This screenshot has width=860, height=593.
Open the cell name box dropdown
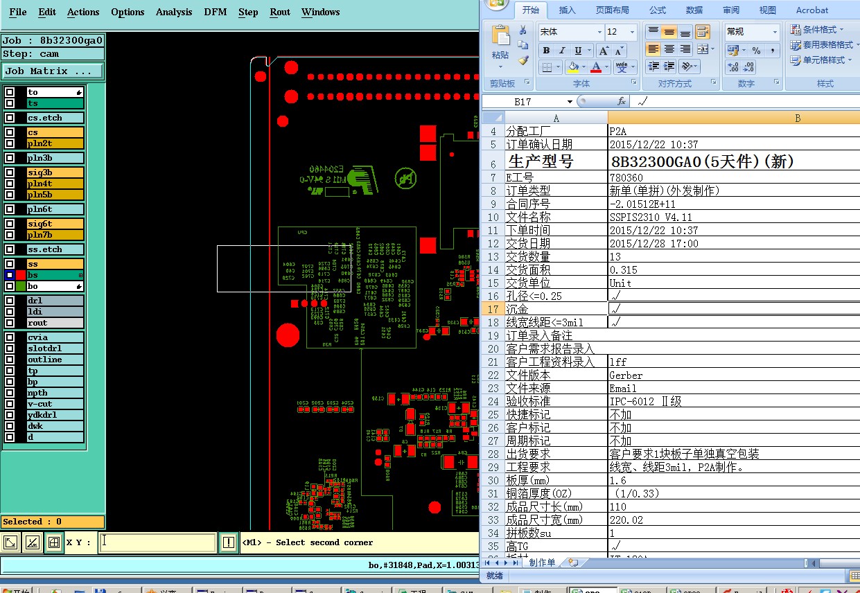click(x=570, y=101)
